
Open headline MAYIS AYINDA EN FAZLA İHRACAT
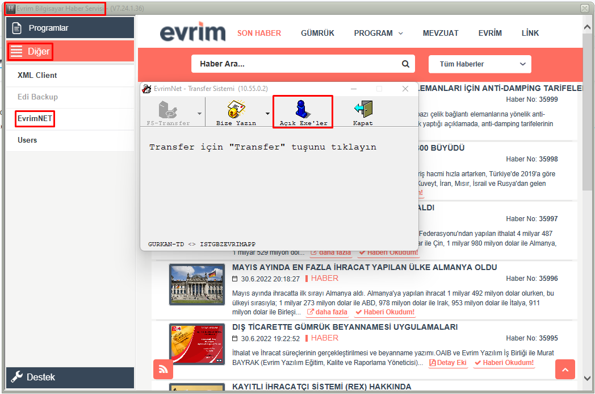pyautogui.click(x=364, y=267)
